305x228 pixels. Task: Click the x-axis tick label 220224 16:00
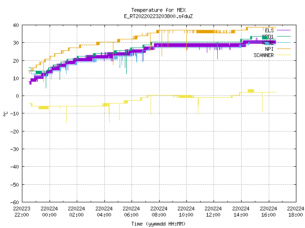click(x=269, y=212)
